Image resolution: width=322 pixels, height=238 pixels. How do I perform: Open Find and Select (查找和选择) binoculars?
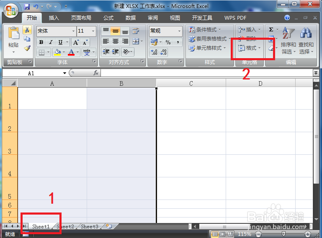(x=306, y=41)
